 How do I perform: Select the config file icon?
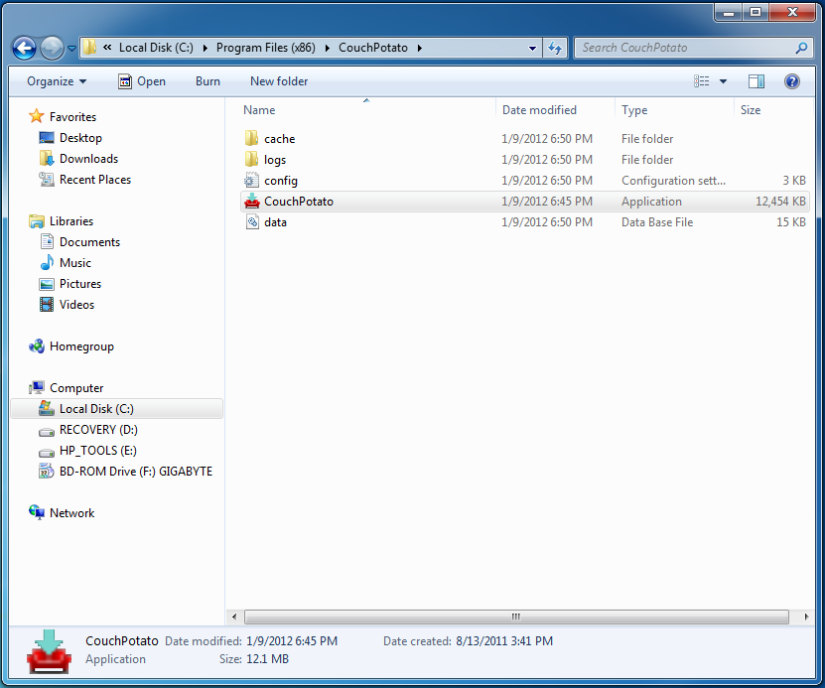252,181
